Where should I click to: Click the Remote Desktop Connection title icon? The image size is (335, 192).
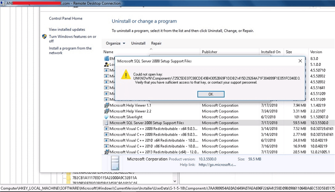point(3,3)
